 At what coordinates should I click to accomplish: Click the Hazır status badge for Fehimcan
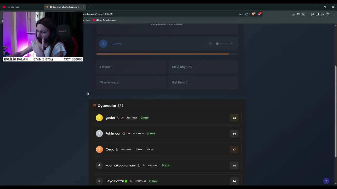pos(151,134)
